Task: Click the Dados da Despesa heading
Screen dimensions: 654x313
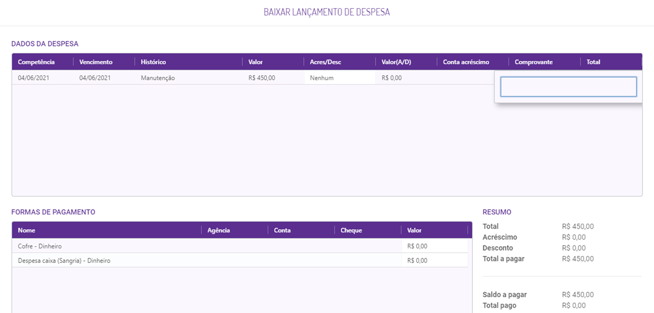Action: click(x=45, y=43)
